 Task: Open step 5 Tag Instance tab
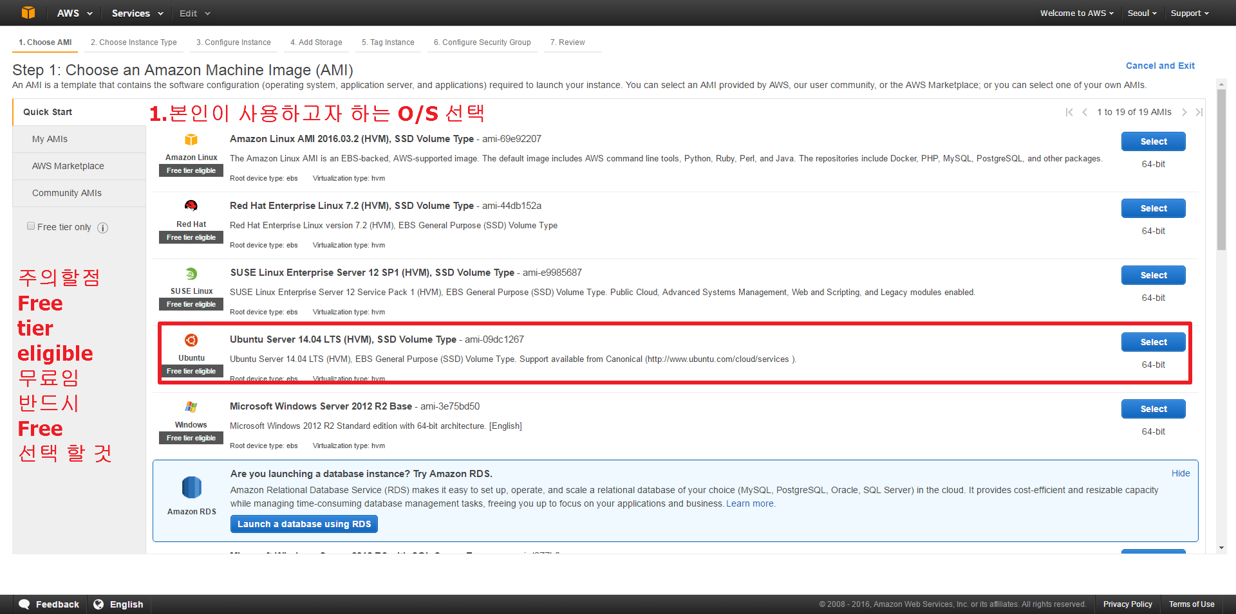coord(388,42)
